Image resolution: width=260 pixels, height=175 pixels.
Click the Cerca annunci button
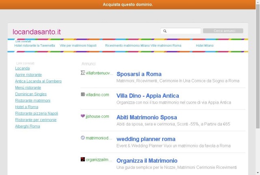click(223, 31)
